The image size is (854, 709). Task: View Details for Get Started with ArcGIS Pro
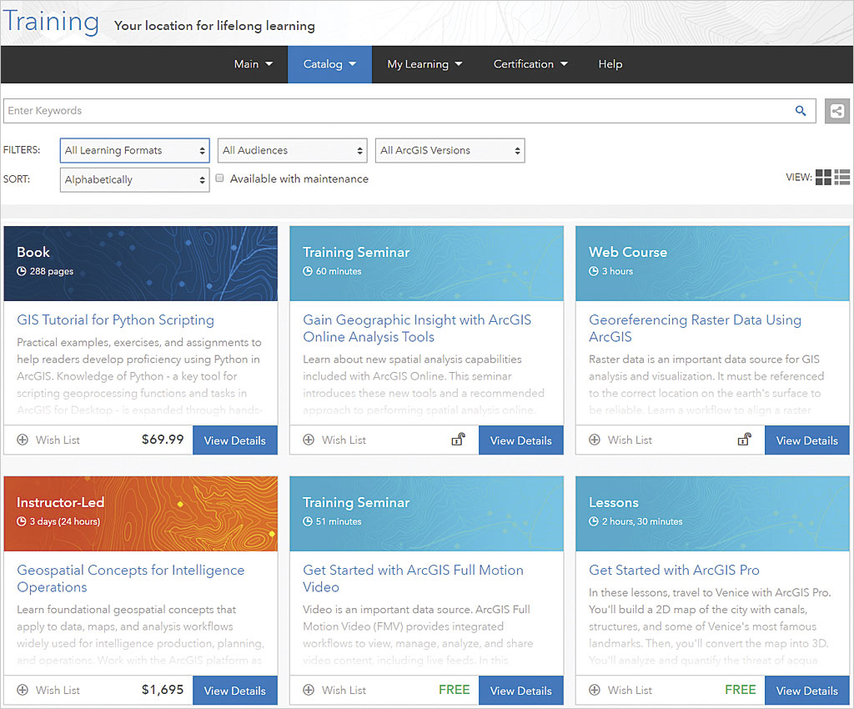pyautogui.click(x=806, y=690)
